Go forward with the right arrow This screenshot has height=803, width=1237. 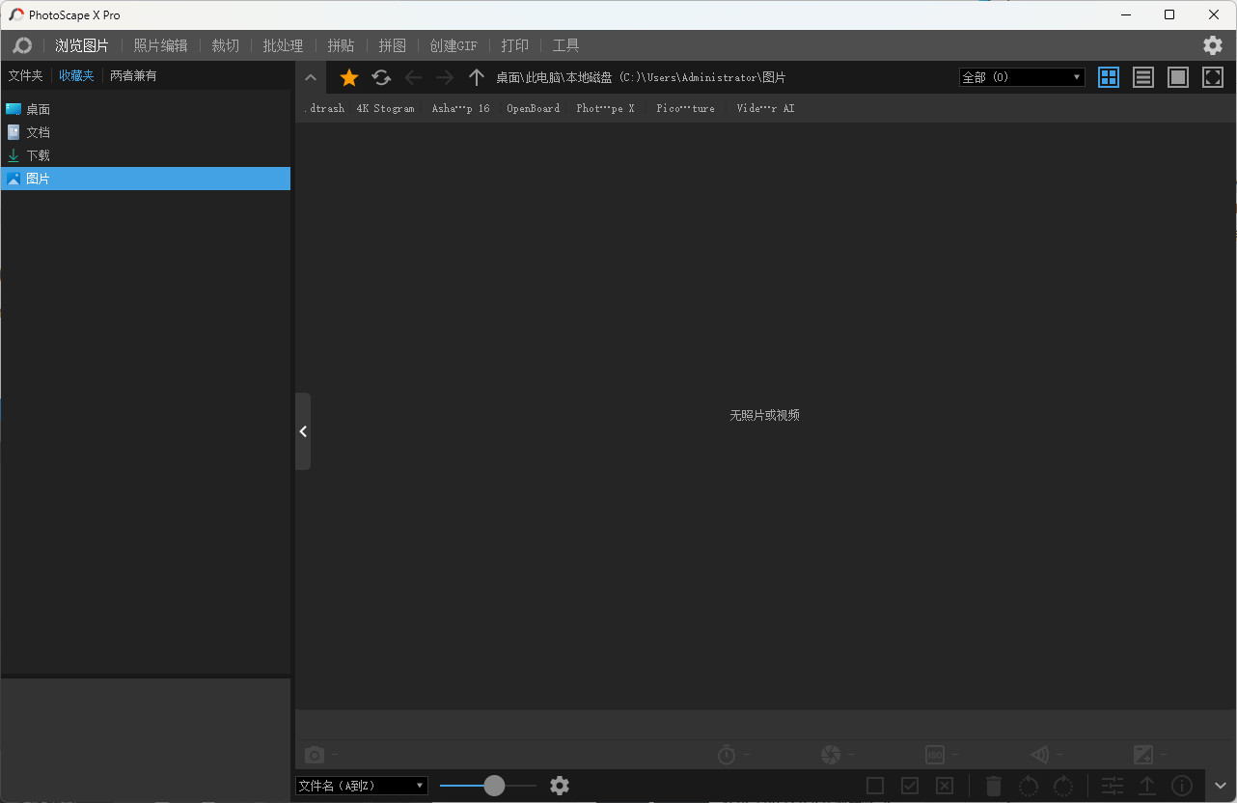(445, 77)
